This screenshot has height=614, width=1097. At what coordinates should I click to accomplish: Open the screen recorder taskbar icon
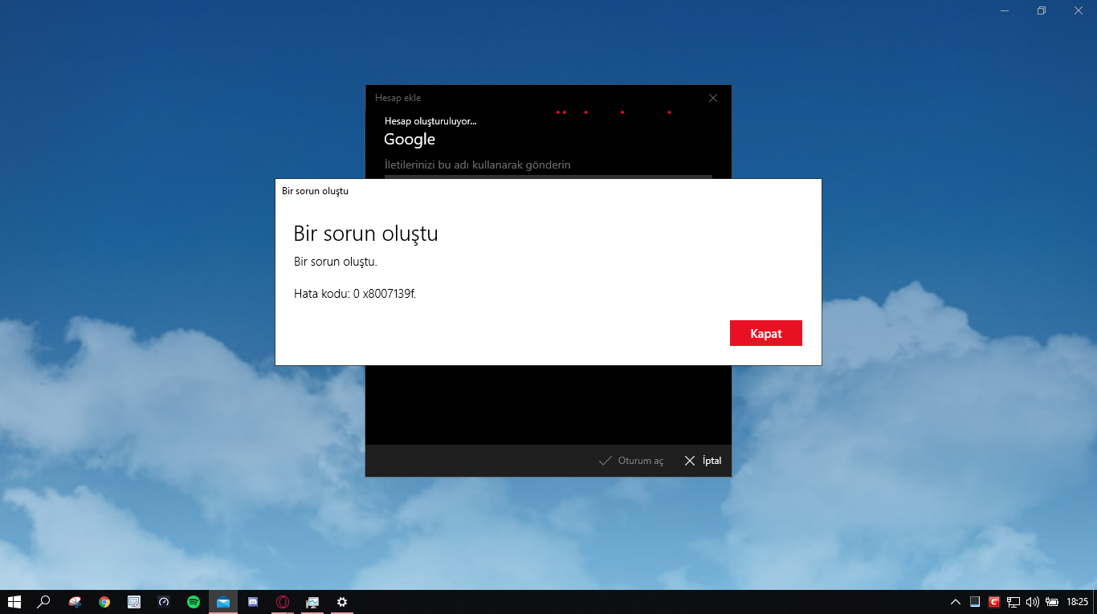(134, 601)
